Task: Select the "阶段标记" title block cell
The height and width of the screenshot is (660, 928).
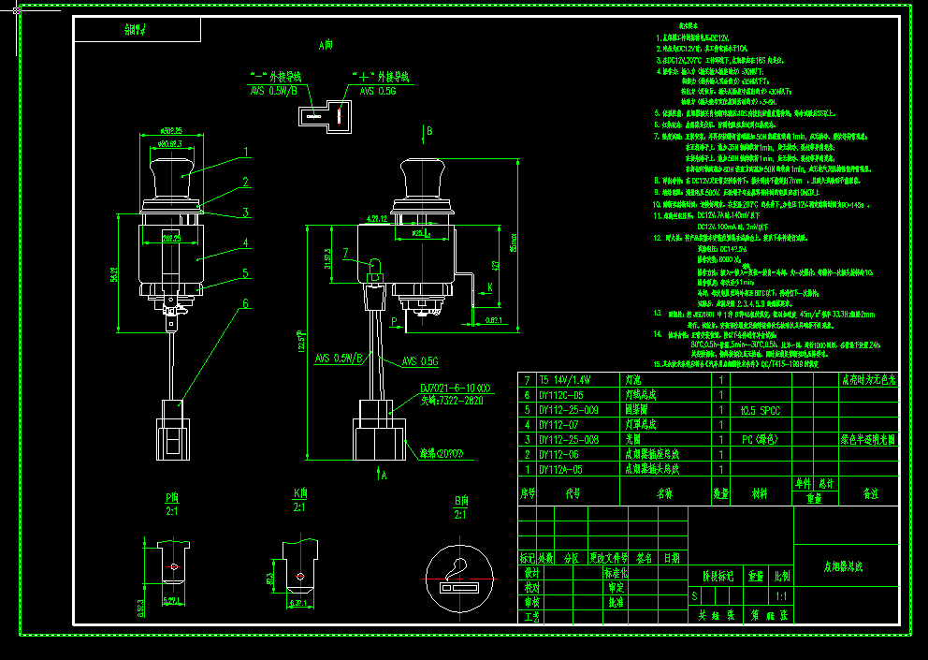Action: click(718, 576)
